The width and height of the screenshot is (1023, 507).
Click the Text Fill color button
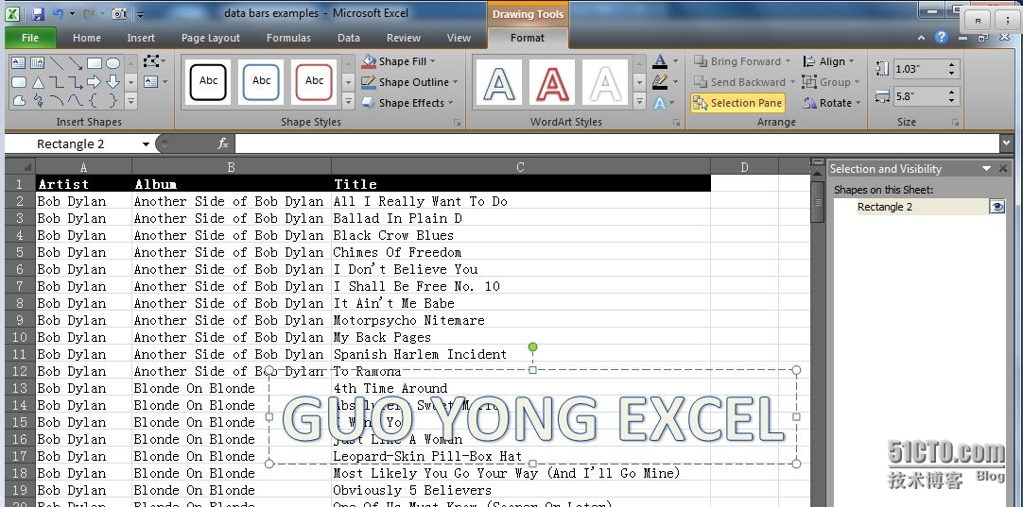click(660, 61)
